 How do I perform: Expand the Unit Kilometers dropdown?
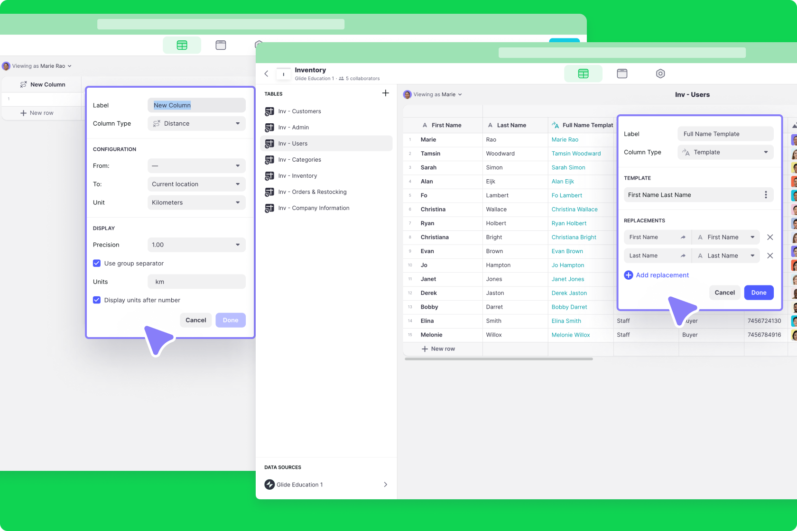196,202
